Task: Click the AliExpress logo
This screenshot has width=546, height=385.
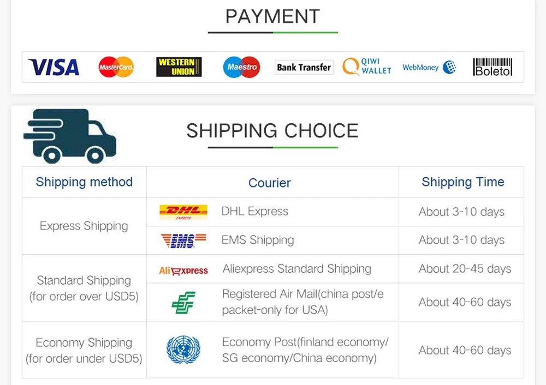Action: click(183, 270)
